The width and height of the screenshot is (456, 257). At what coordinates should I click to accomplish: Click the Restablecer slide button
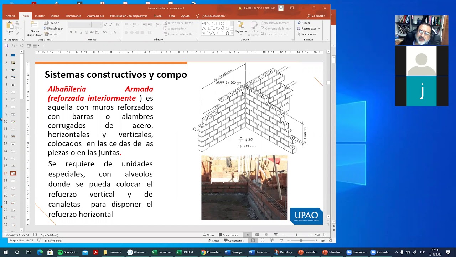coord(53,29)
